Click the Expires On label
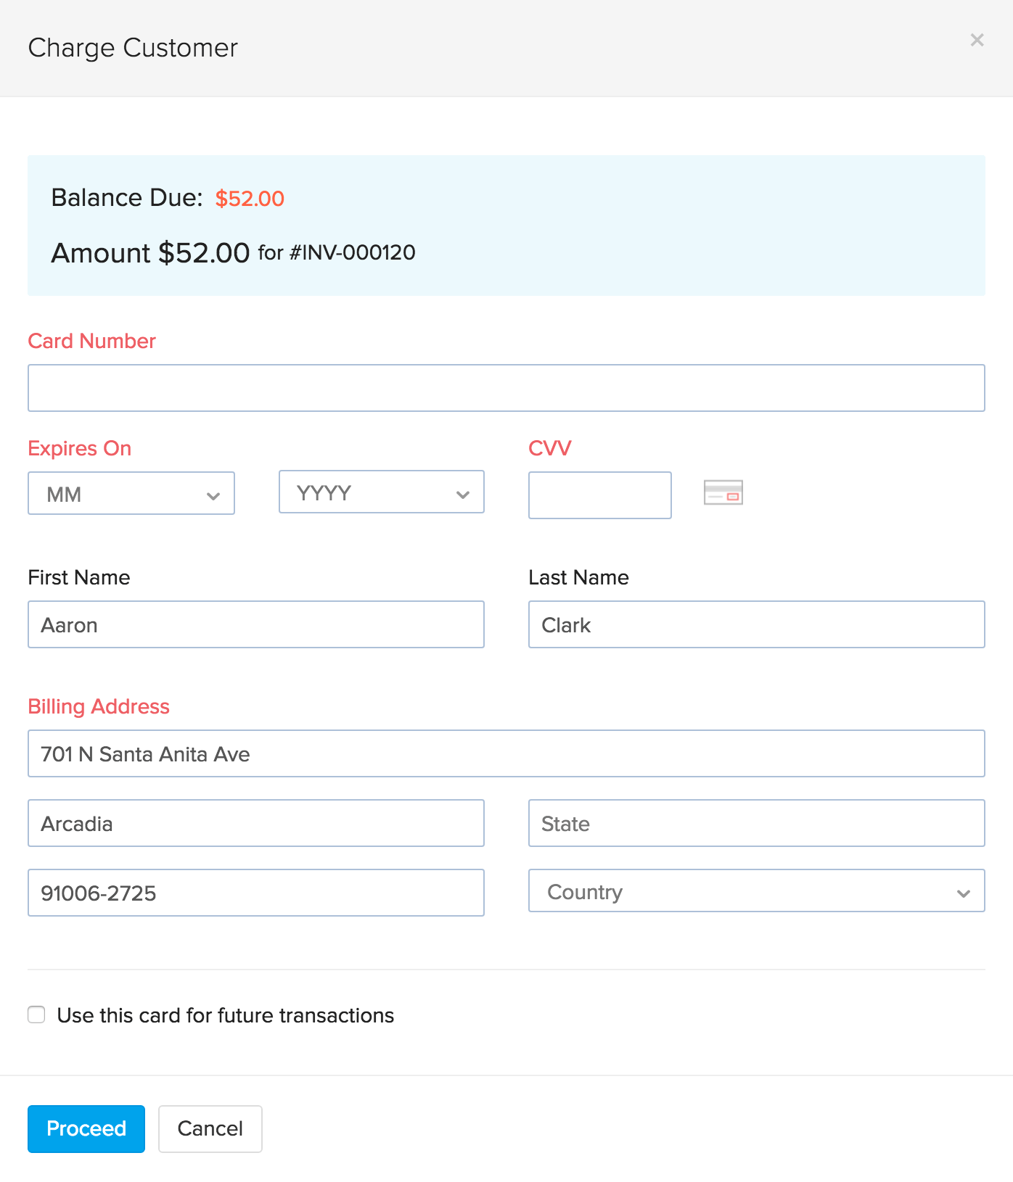 point(79,448)
